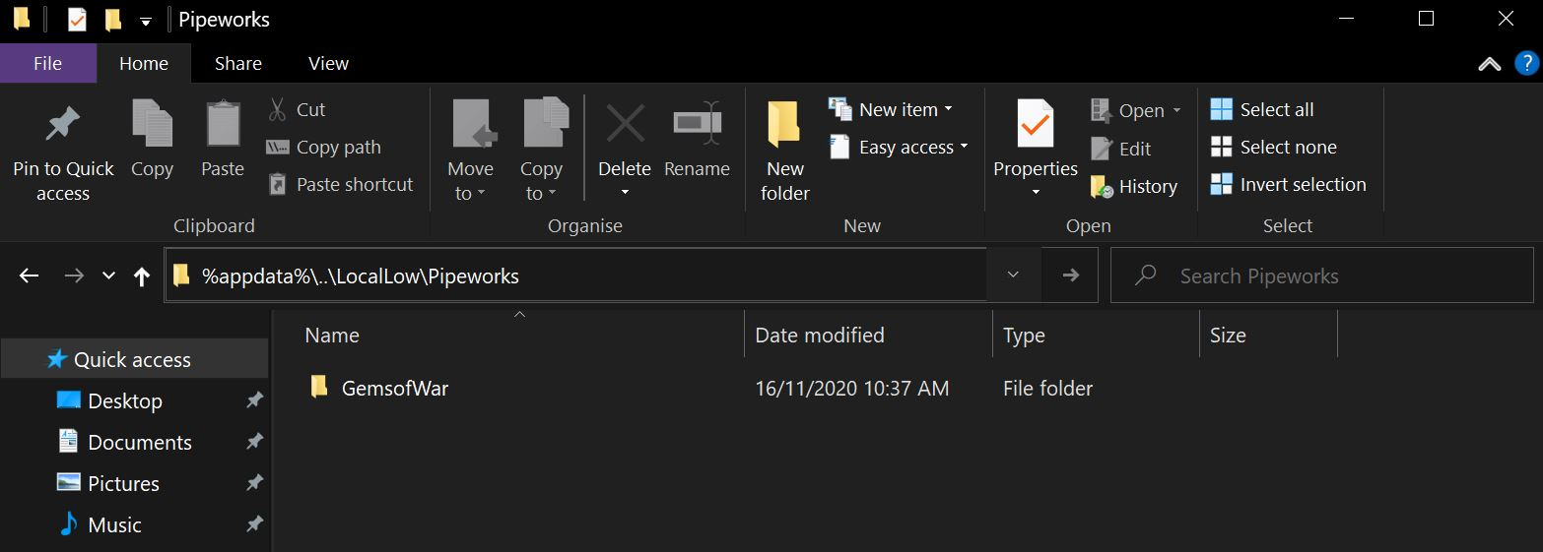The image size is (1543, 552).
Task: Select Paste shortcut in ribbon
Action: click(x=341, y=184)
